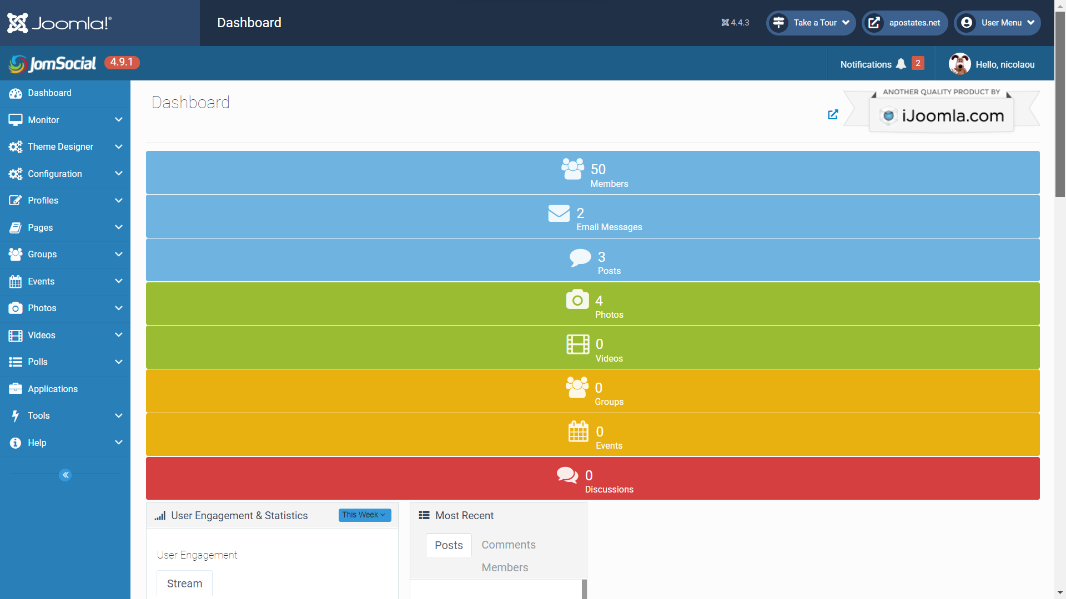Collapse the sidebar with double-arrow toggle

click(66, 475)
